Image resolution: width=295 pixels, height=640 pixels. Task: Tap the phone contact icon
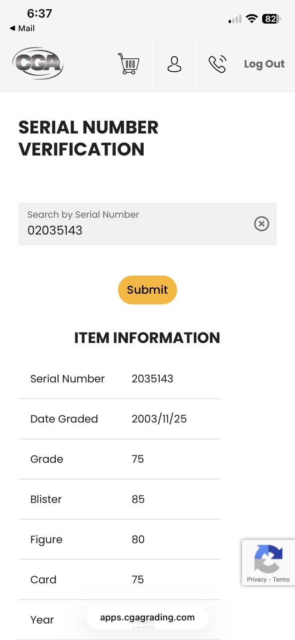pyautogui.click(x=217, y=64)
